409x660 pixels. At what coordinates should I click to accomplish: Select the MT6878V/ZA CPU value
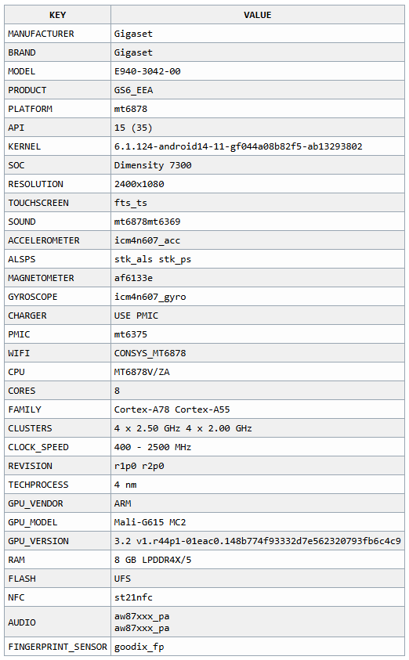(142, 372)
